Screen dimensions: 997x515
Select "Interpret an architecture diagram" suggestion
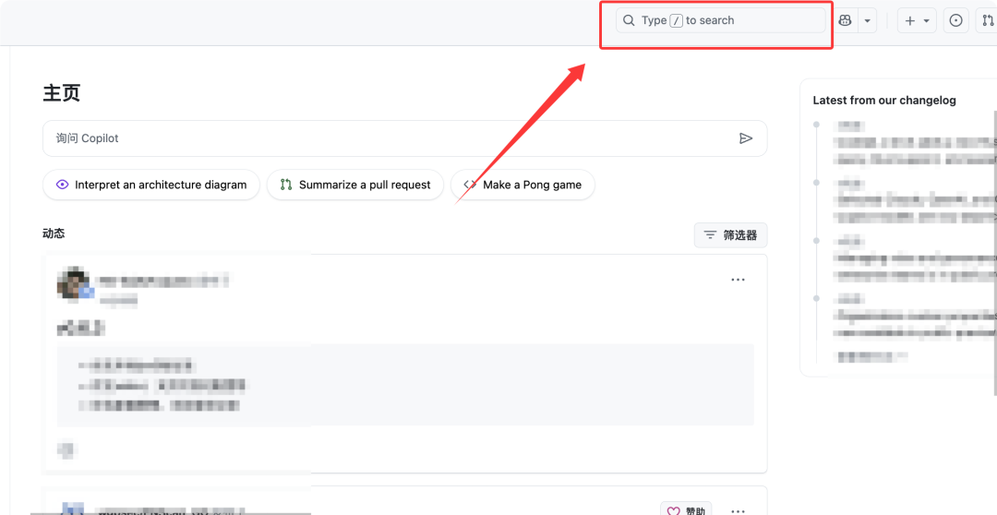coord(151,185)
